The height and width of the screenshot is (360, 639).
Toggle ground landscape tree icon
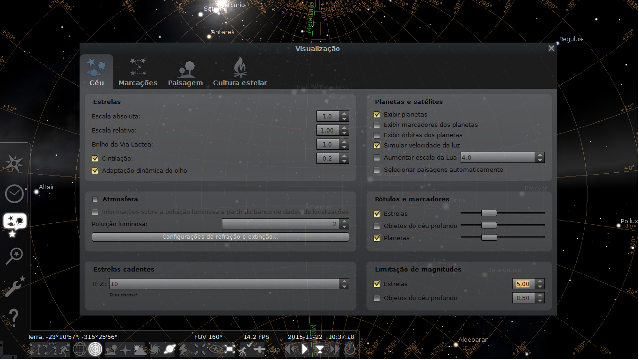coord(111,349)
